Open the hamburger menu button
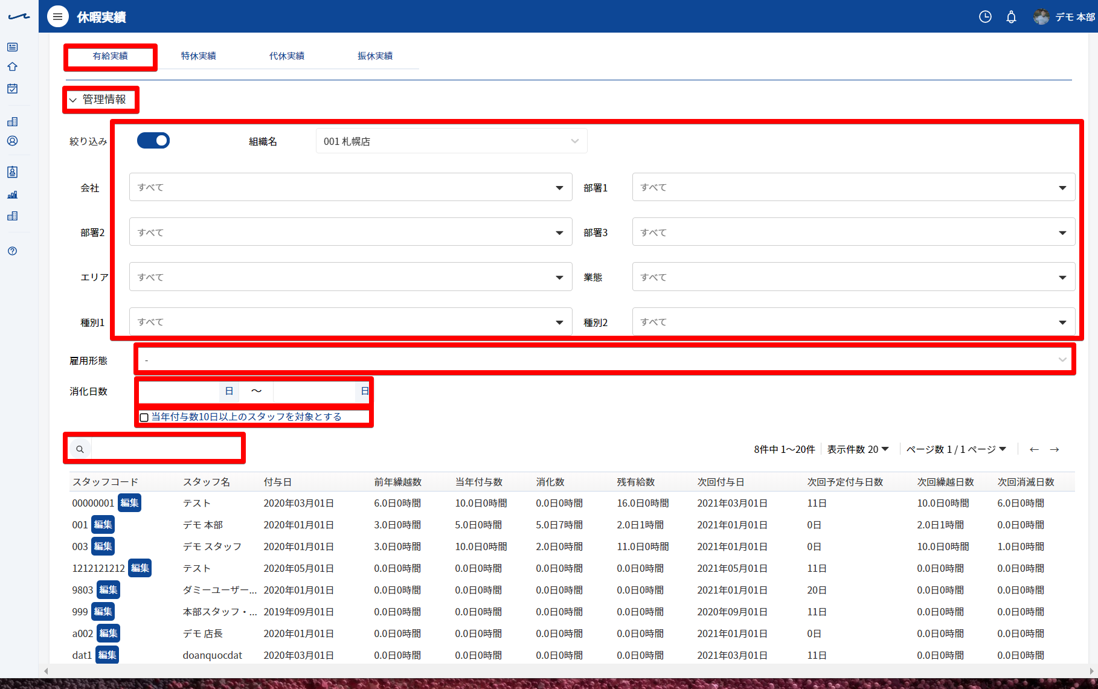This screenshot has height=689, width=1098. [x=58, y=17]
